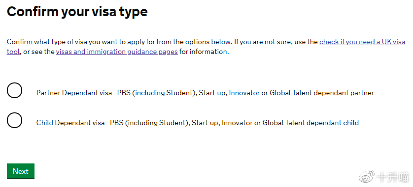Click the green Next button
The height and width of the screenshot is (187, 413).
point(21,171)
